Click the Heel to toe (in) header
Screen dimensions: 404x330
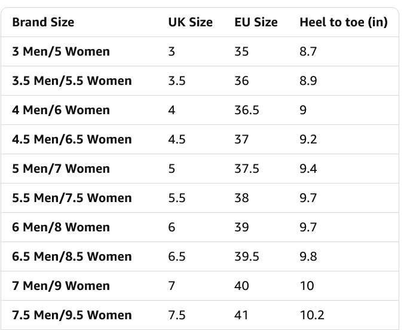click(343, 22)
